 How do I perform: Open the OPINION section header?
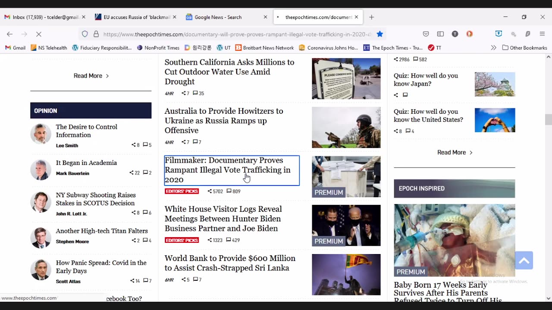tap(91, 111)
